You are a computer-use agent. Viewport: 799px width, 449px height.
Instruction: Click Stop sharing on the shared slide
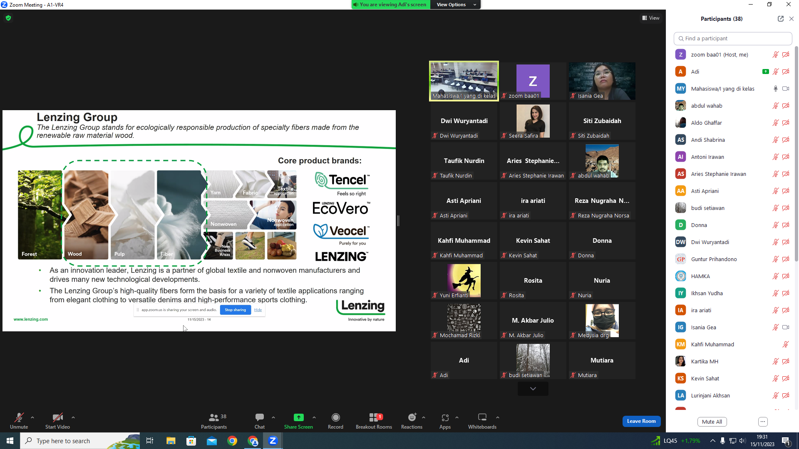236,310
